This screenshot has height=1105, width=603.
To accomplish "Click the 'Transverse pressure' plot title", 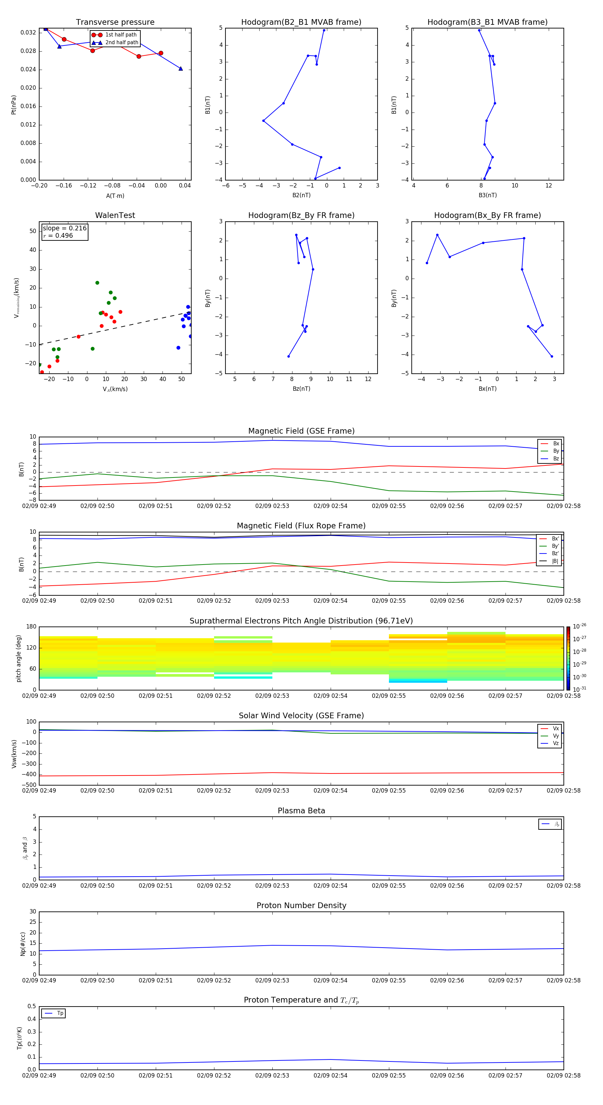I will tap(115, 22).
